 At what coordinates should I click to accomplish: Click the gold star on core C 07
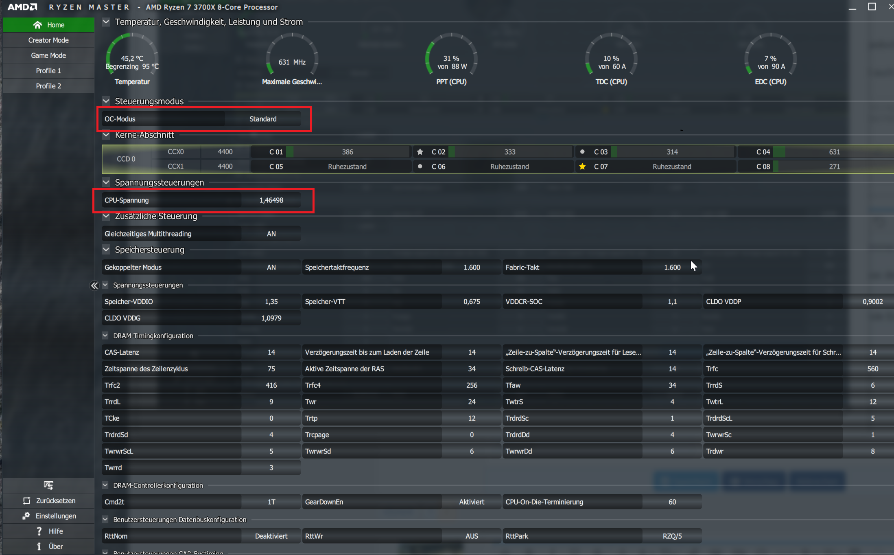point(582,167)
